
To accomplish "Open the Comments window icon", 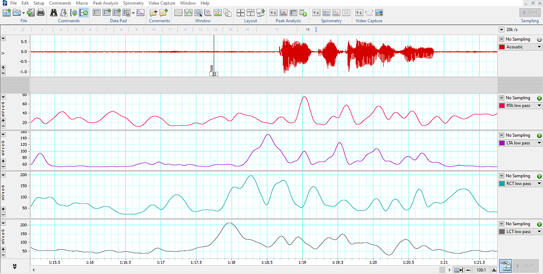I will tap(153, 13).
